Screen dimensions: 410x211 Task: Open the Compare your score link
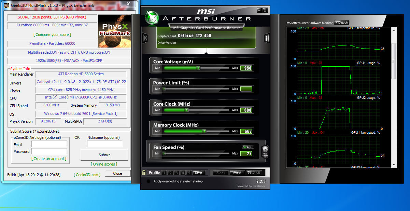tap(52, 35)
